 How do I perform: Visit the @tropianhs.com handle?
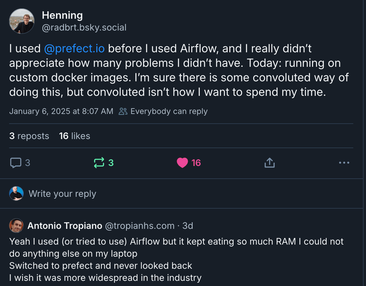[140, 226]
